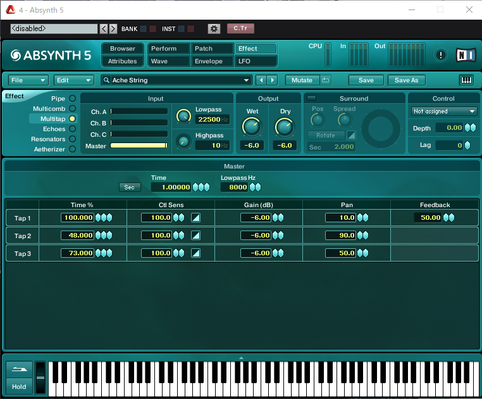The width and height of the screenshot is (482, 399).
Task: Click the keyboard sustain pedal icon above Hold
Action: [20, 369]
